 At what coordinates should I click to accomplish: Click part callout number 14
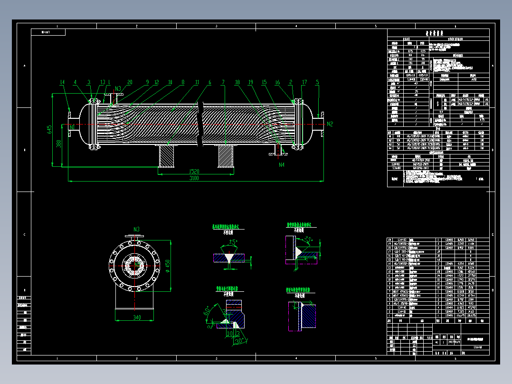(x=62, y=82)
